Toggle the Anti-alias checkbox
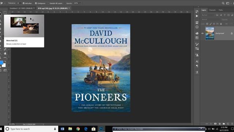Screen dimensions: 234x132 pos(23,3)
